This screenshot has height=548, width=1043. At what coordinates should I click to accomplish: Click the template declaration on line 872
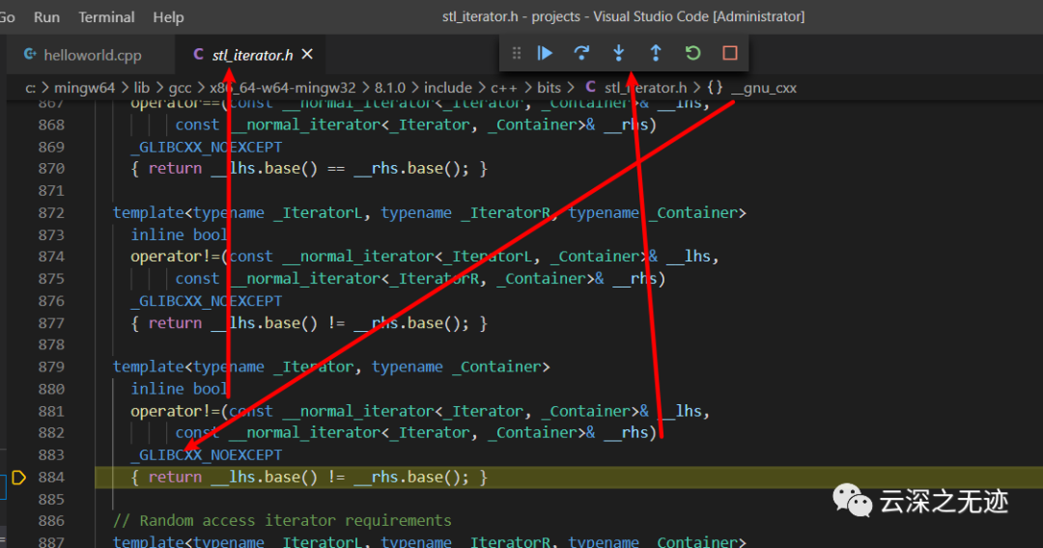point(430,212)
